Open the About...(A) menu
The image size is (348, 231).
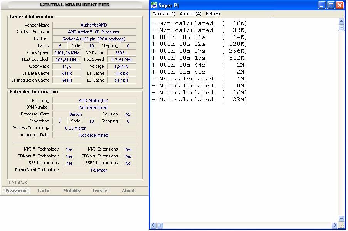click(x=190, y=14)
